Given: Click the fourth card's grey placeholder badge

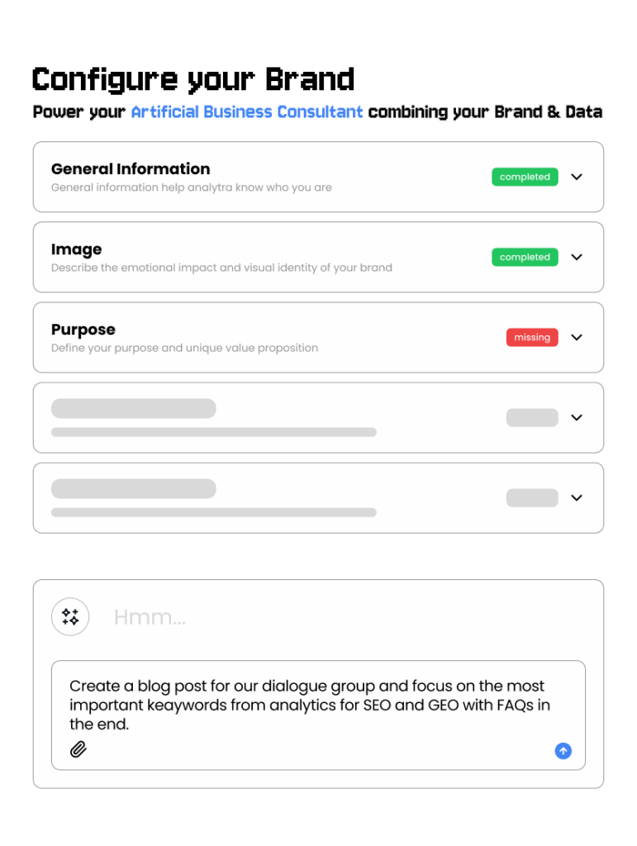Looking at the screenshot, I should pyautogui.click(x=532, y=417).
